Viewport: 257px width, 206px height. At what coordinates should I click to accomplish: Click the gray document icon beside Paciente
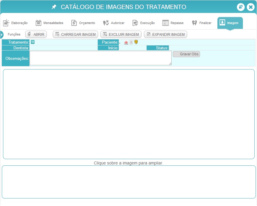(x=131, y=42)
